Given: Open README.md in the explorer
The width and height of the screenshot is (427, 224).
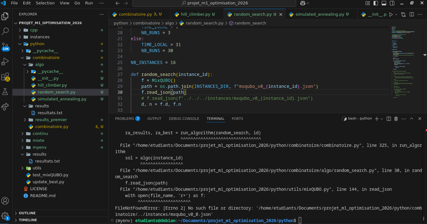Looking at the screenshot, I should (43, 196).
